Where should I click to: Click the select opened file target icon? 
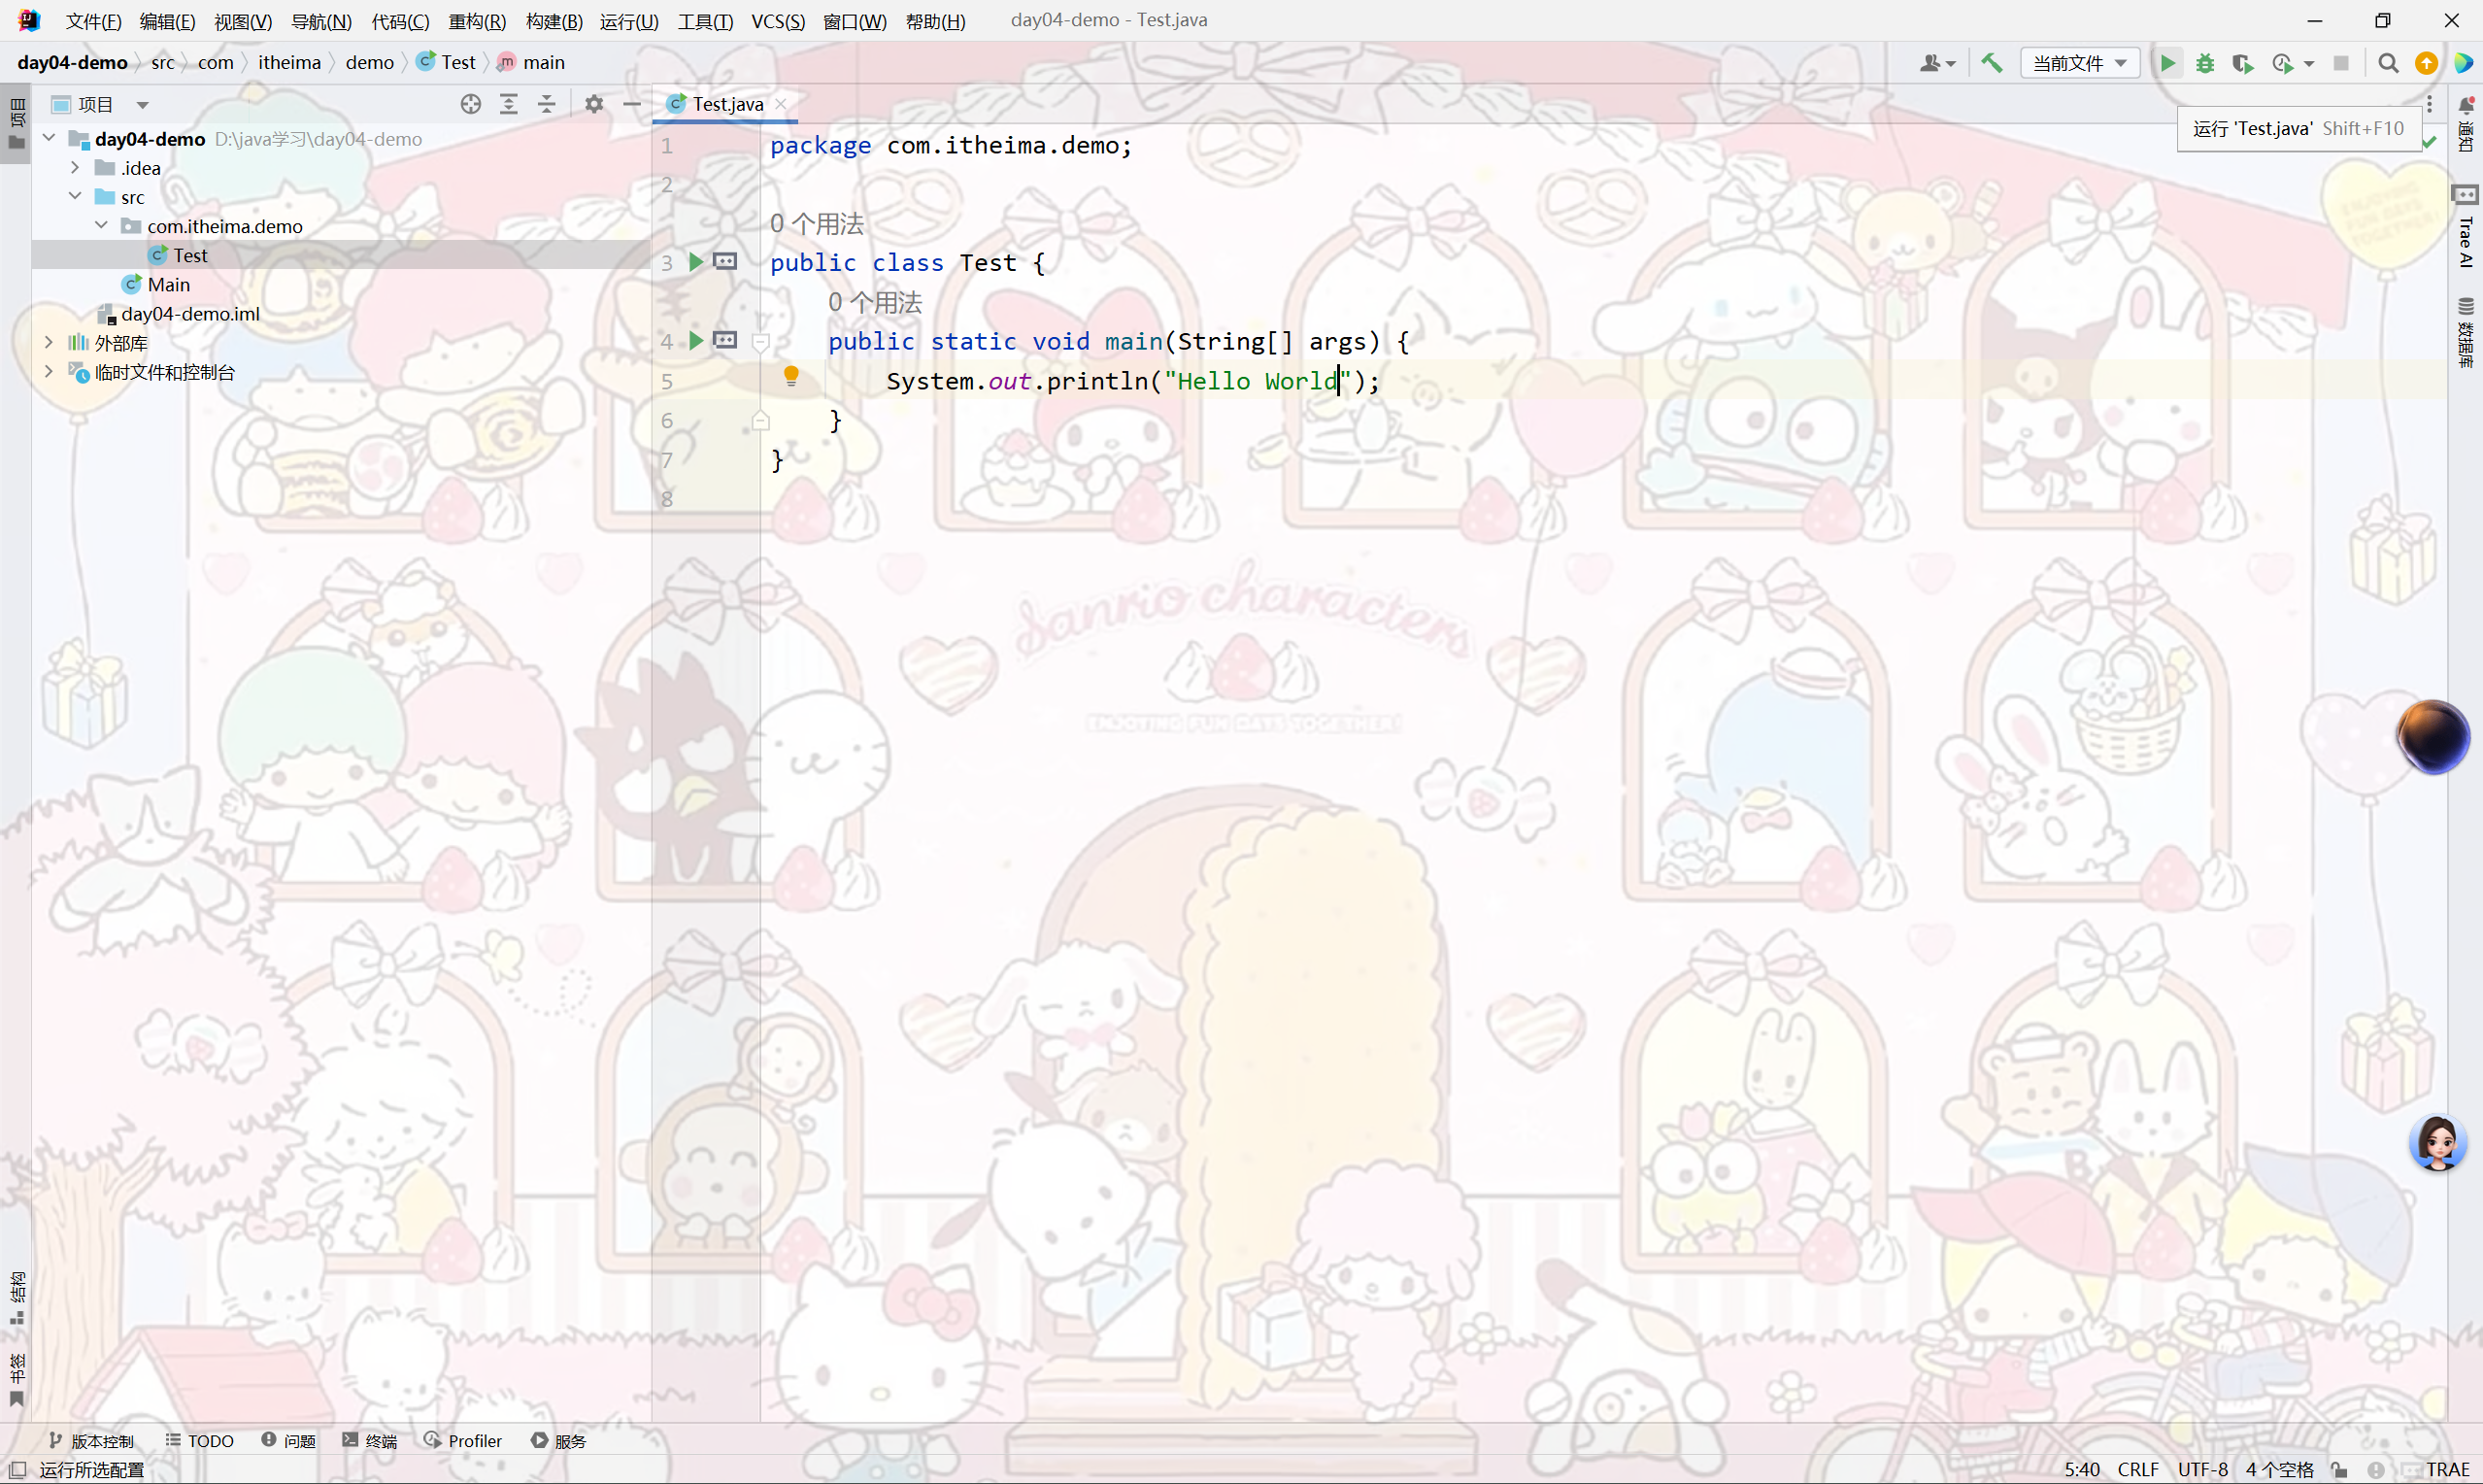(471, 104)
